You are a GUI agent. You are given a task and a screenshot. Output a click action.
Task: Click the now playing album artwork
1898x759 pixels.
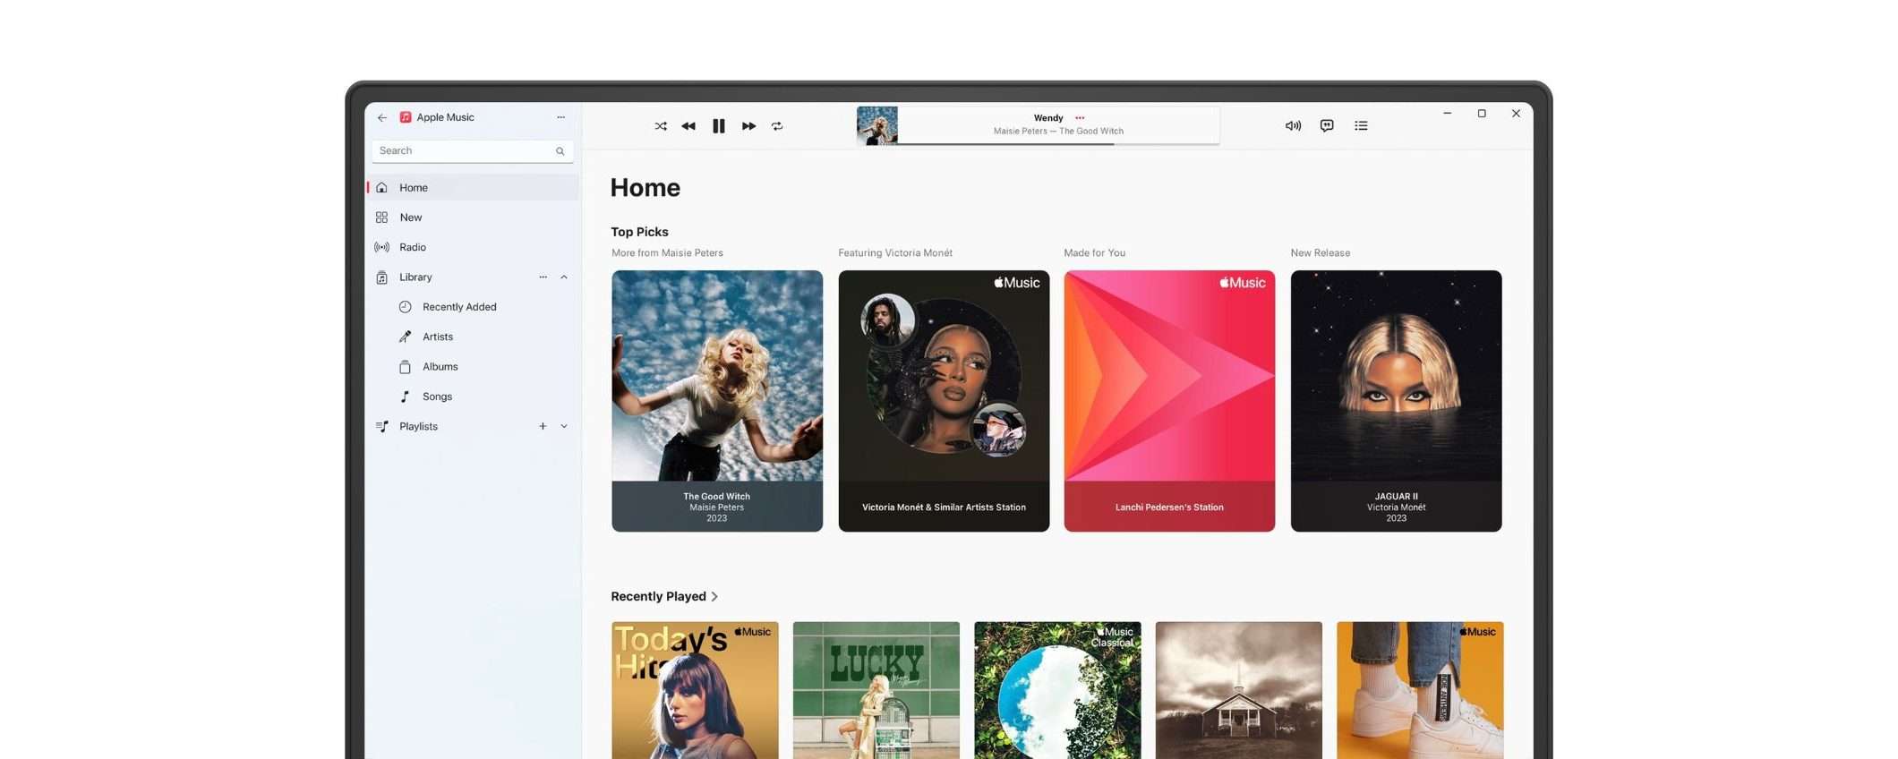click(877, 126)
